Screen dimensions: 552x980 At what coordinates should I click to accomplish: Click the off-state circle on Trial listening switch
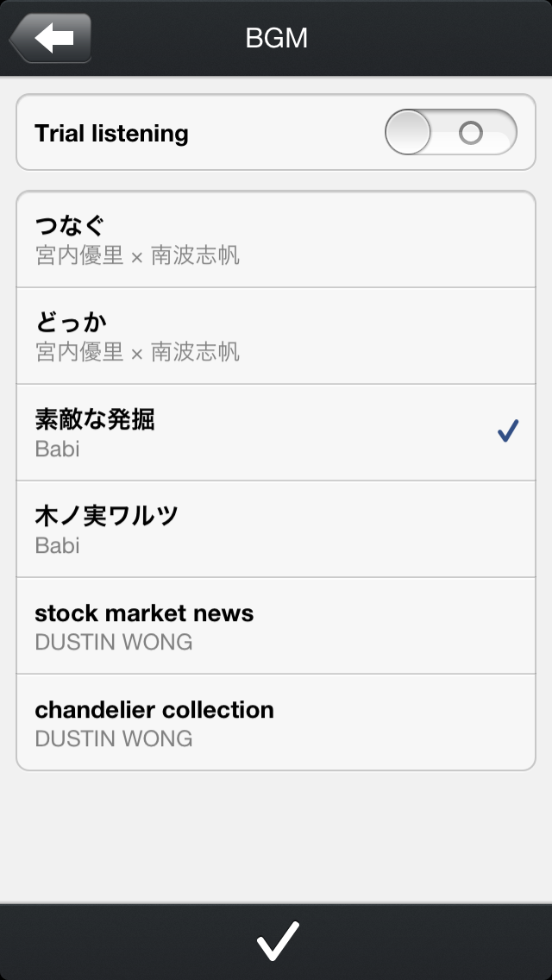[x=471, y=133]
